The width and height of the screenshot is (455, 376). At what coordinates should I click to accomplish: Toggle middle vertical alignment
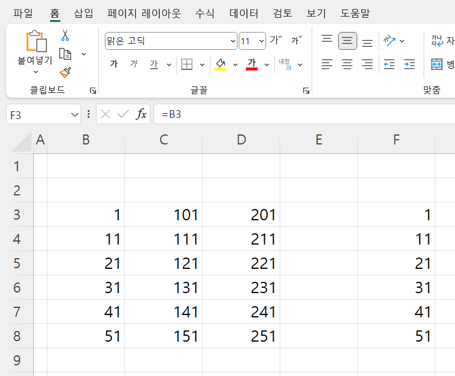pyautogui.click(x=347, y=41)
